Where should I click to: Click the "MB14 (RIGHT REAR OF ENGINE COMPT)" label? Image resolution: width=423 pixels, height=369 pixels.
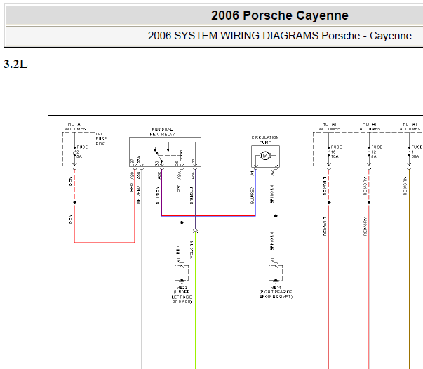(x=276, y=292)
